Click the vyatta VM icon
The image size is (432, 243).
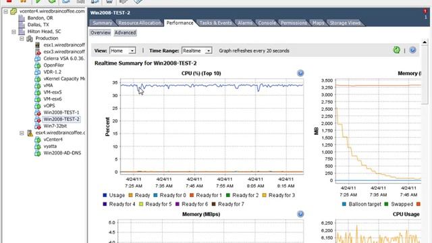[38, 146]
